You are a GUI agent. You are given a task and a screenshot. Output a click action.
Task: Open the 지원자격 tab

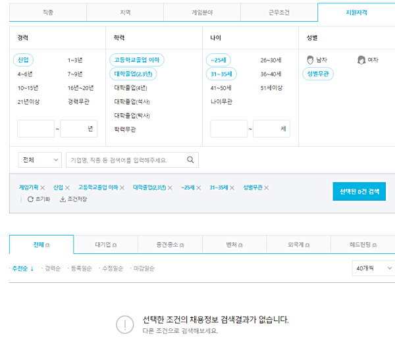(x=356, y=13)
